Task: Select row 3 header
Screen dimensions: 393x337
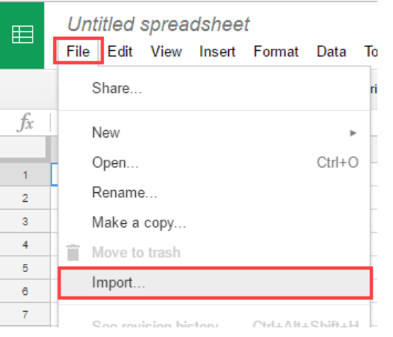Action: pos(25,222)
